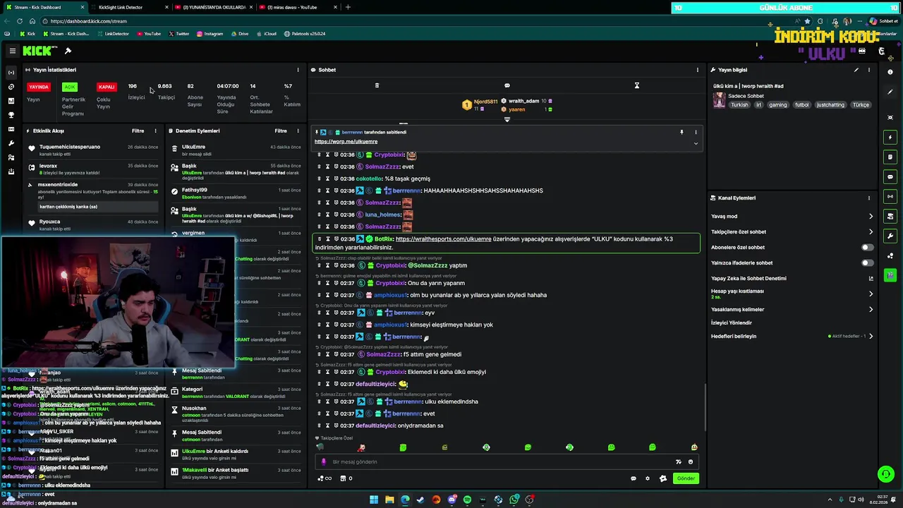The width and height of the screenshot is (903, 508).
Task: Select the justchatting tag chip
Action: [830, 105]
